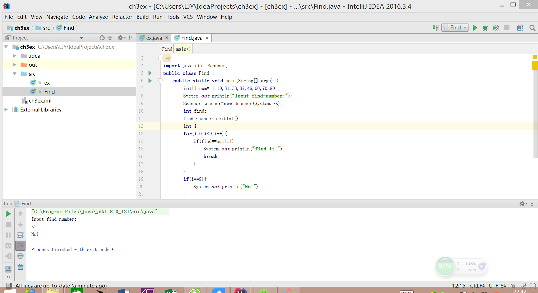Click the up stack trace arrow
This screenshot has height=293, width=538.
coord(20,214)
